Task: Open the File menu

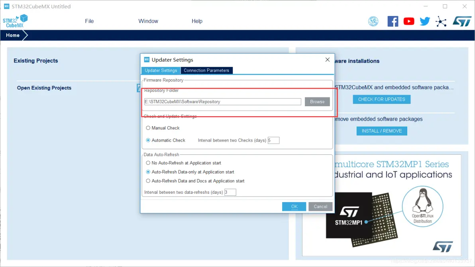Action: click(x=89, y=21)
